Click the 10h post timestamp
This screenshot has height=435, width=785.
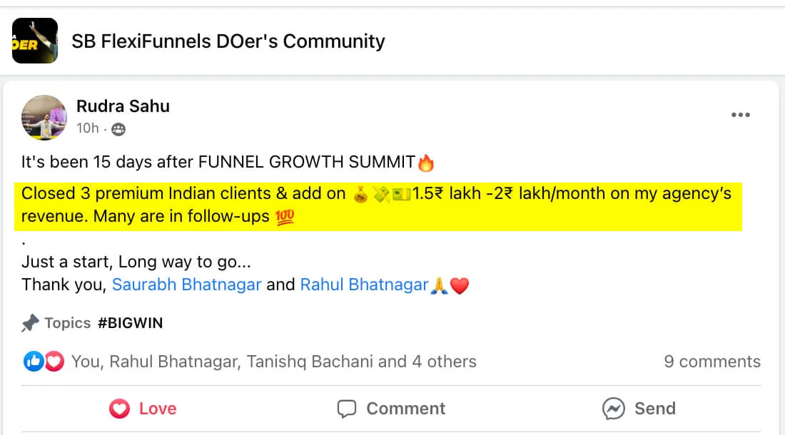pos(88,128)
